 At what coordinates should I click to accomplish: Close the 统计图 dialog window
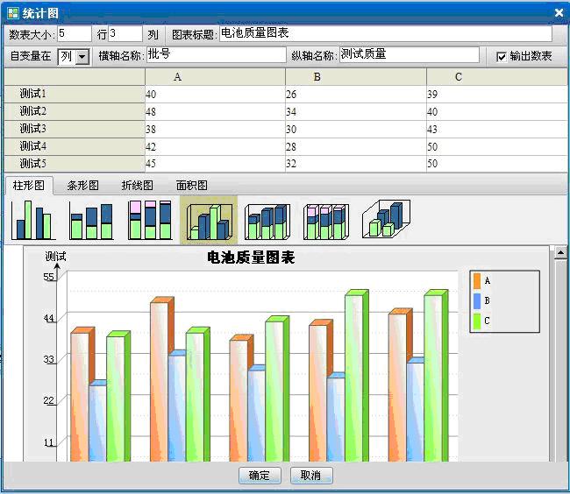pos(559,13)
